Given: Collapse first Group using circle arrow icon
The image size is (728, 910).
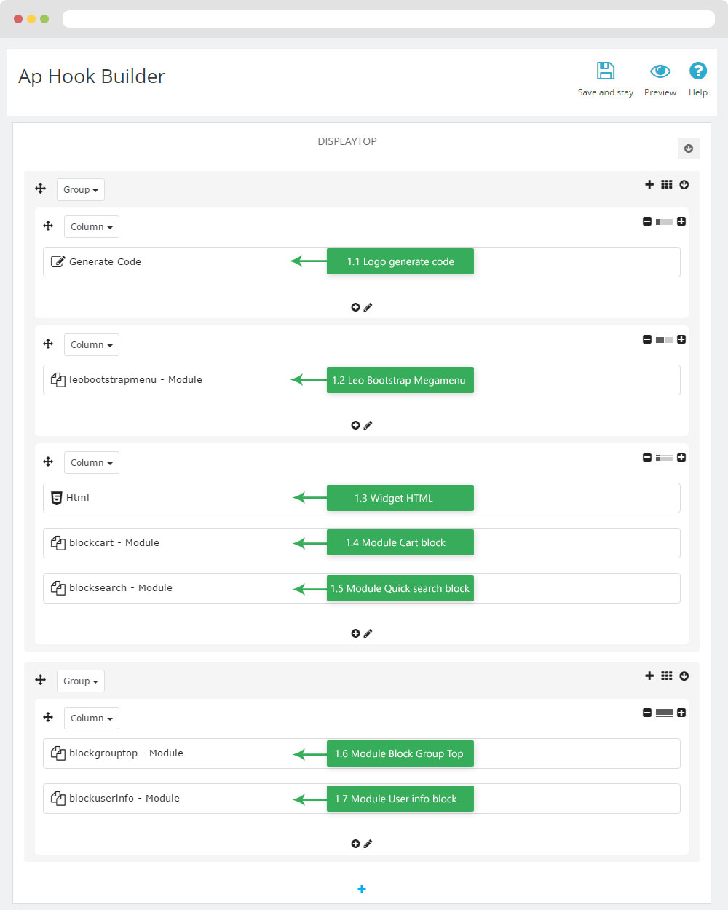Looking at the screenshot, I should tap(684, 185).
